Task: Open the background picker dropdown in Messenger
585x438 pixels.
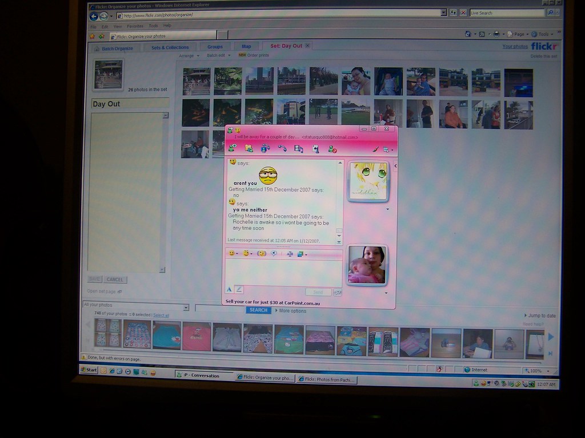Action: point(302,254)
